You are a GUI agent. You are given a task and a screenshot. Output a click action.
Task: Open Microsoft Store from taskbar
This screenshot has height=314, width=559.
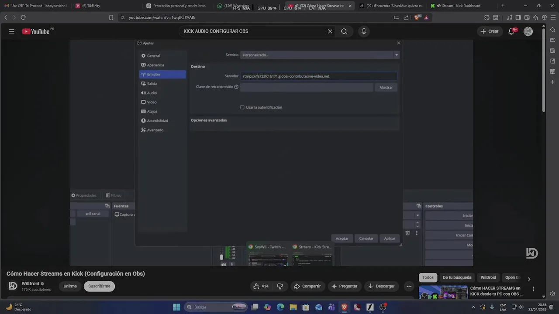306,307
